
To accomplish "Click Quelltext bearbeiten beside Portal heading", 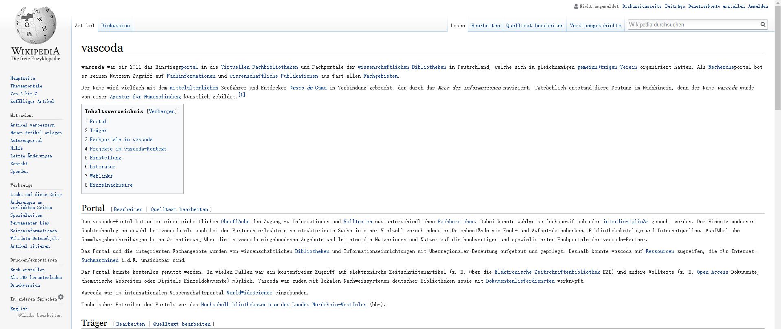I will point(179,209).
